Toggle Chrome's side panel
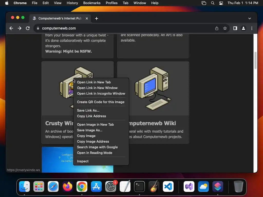 click(235, 28)
